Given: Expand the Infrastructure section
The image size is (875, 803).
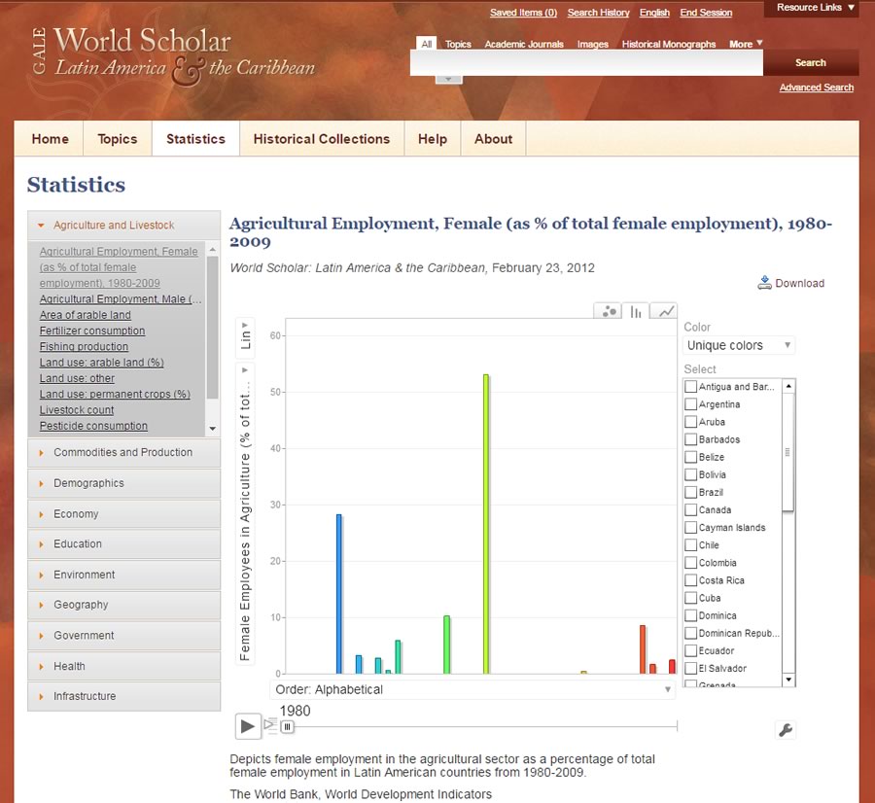Looking at the screenshot, I should 123,696.
